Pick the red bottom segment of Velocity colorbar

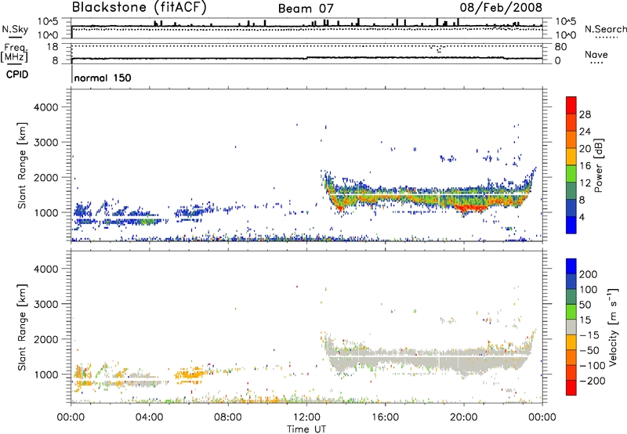(x=571, y=388)
